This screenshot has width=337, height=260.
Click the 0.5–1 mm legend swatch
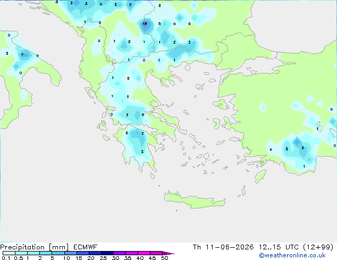click(21, 253)
